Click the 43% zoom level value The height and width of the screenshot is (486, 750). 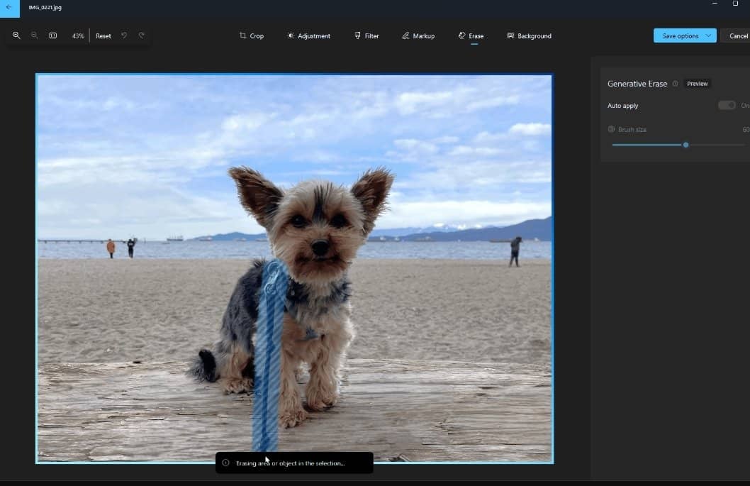77,36
